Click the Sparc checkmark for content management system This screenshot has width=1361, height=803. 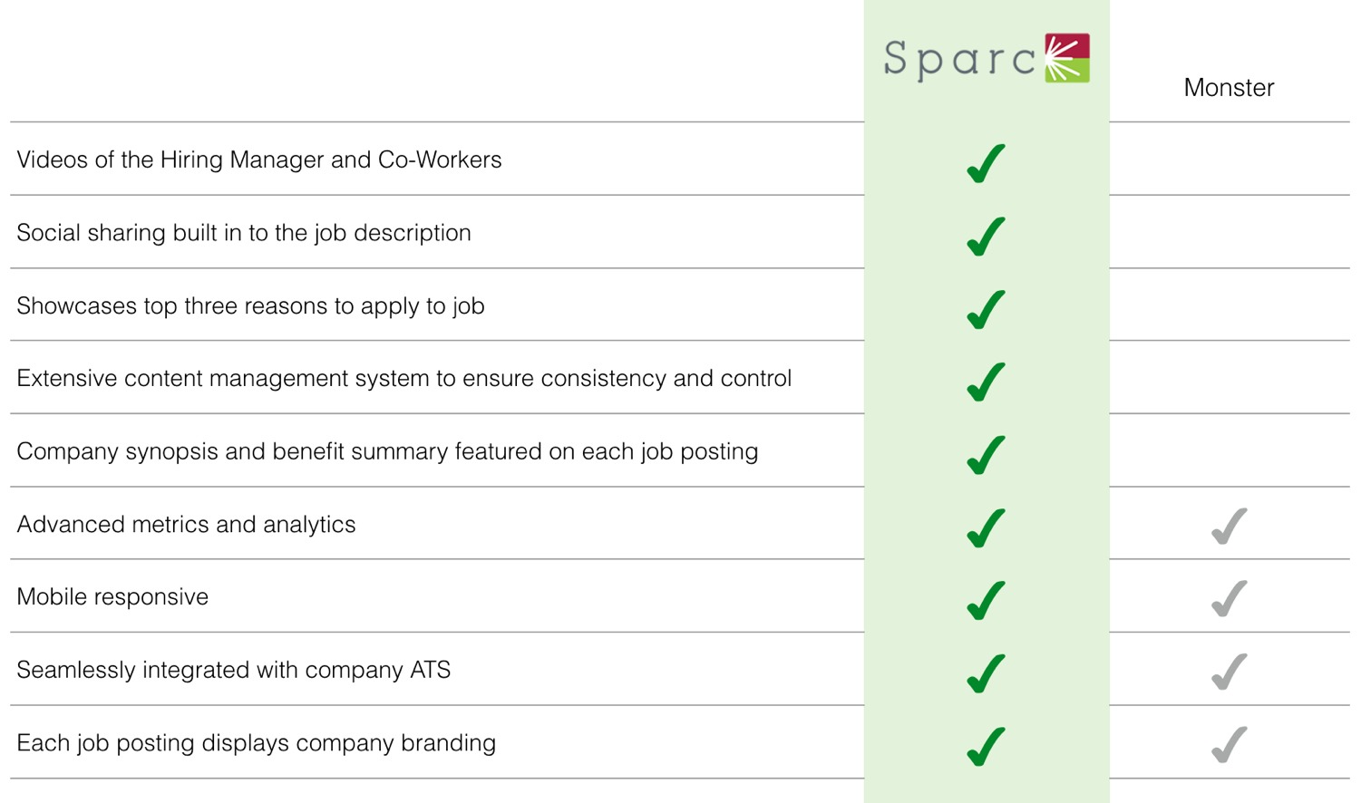click(x=986, y=382)
